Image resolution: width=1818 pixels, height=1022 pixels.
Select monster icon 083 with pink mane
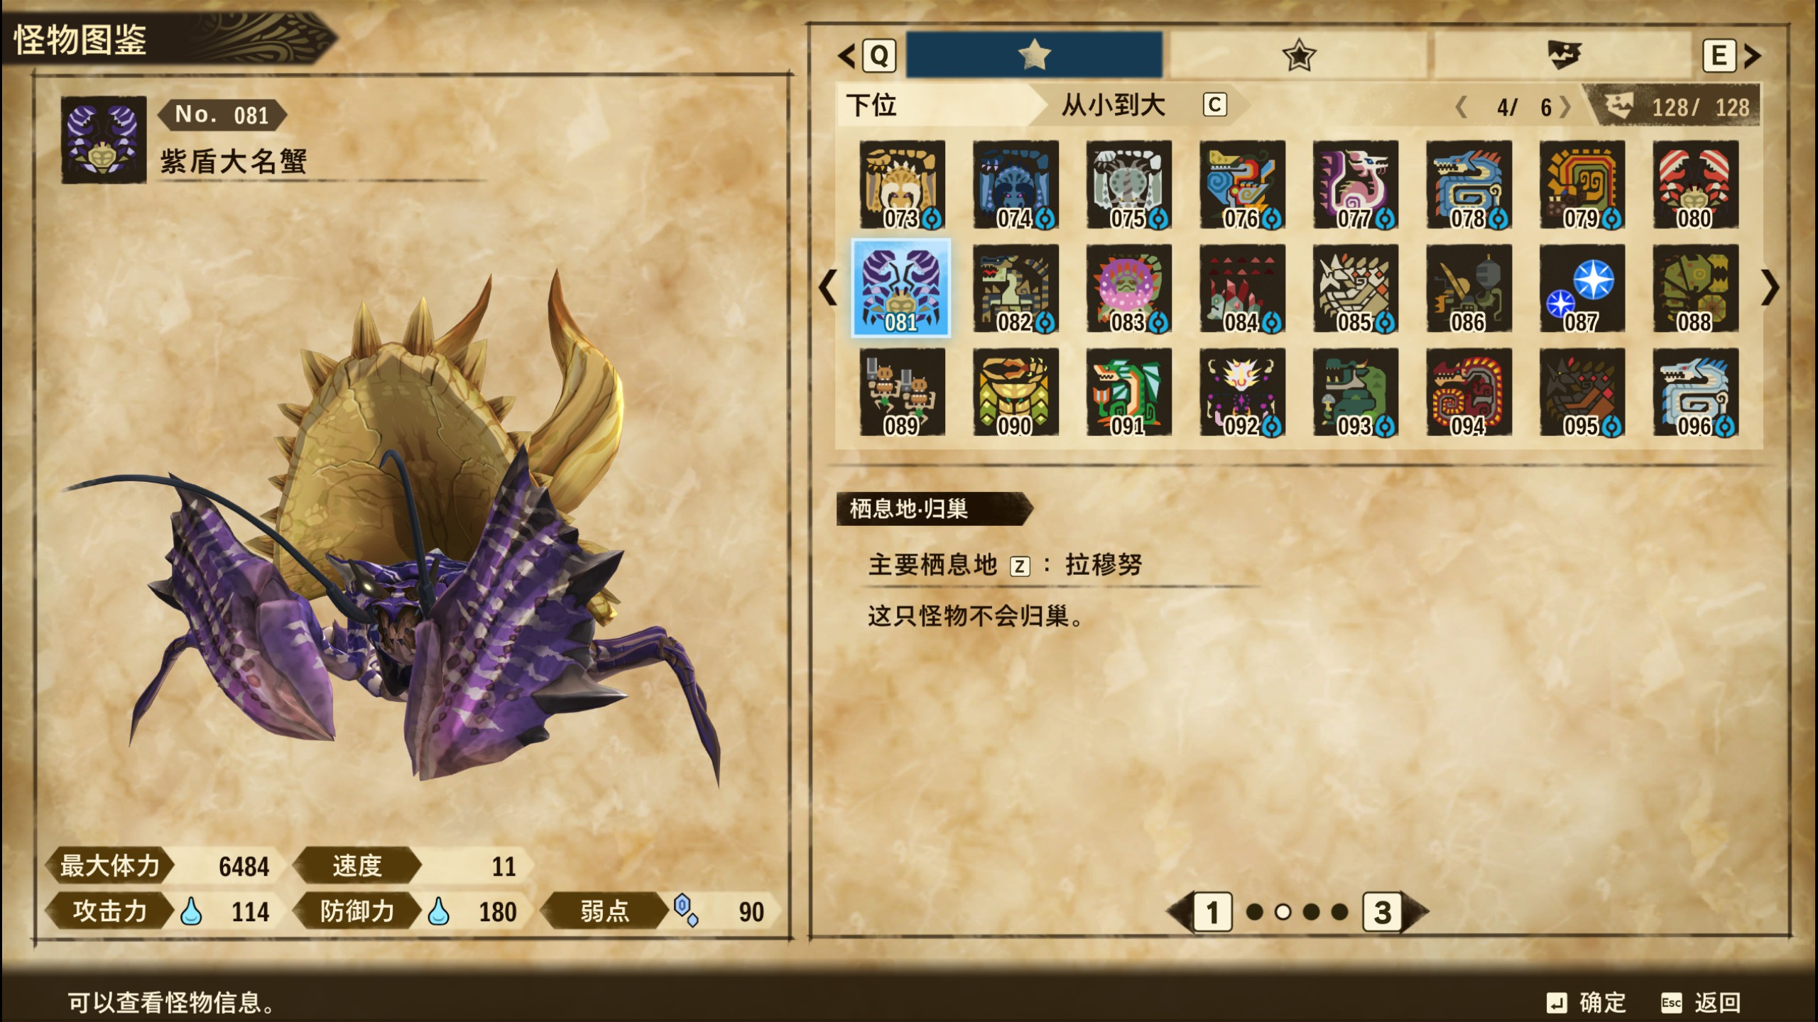tap(1128, 288)
